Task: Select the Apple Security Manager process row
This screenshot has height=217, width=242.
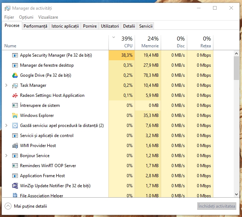Action: pos(108,55)
